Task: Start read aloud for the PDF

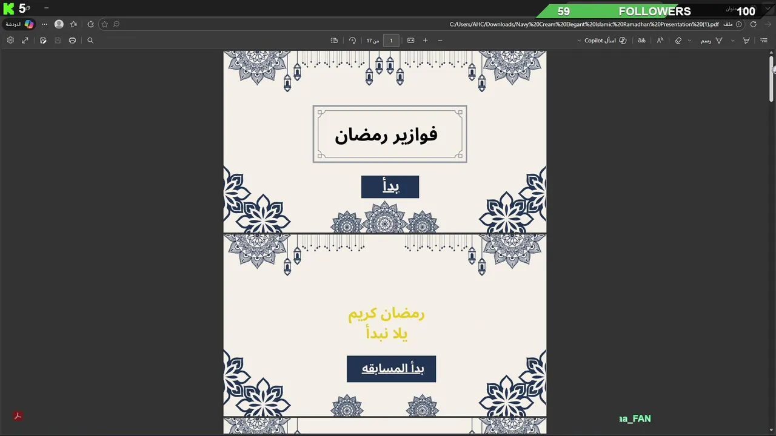Action: click(x=660, y=40)
